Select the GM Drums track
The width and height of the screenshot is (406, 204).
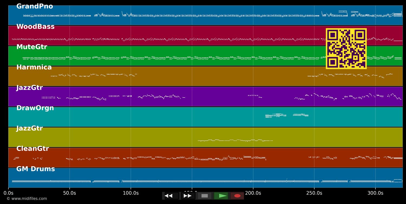tap(35, 169)
